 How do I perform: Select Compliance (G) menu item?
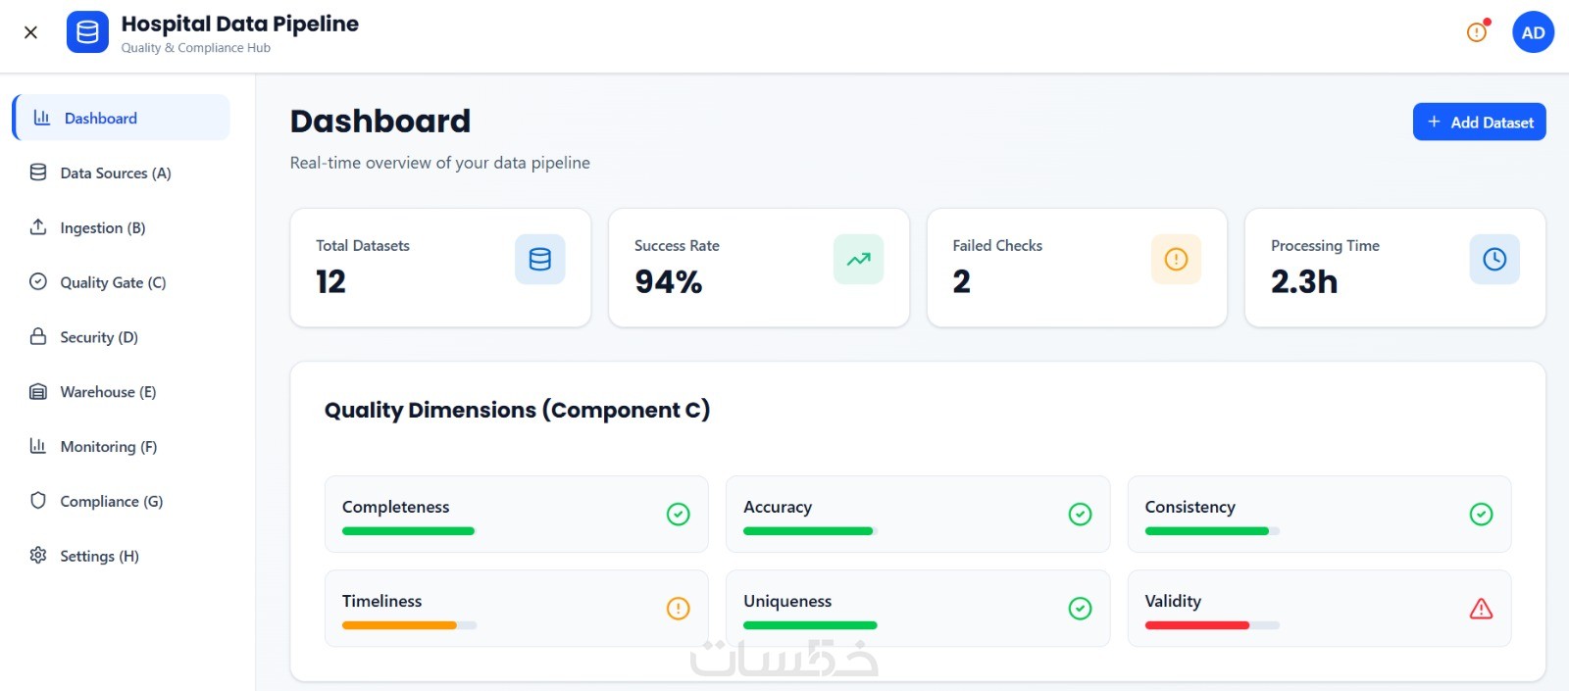coord(111,501)
